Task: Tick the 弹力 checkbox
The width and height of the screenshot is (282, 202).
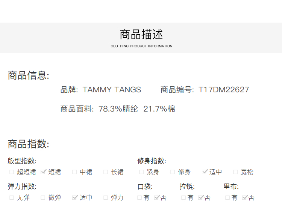Action: tap(106, 197)
